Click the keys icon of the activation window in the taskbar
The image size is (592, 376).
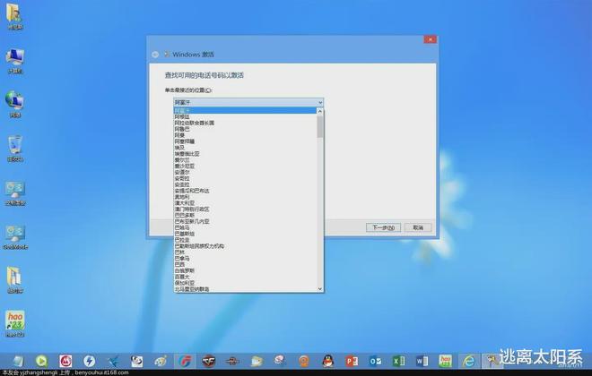click(x=492, y=361)
